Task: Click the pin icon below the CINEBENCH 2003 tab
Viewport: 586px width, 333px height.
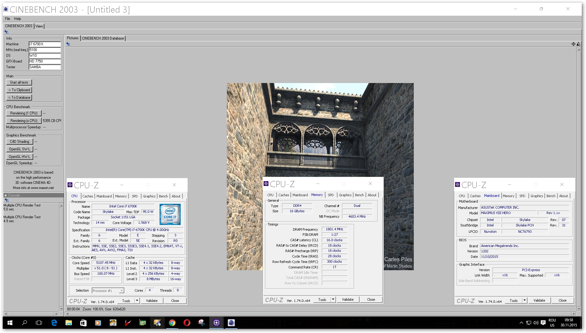Action: point(6,32)
